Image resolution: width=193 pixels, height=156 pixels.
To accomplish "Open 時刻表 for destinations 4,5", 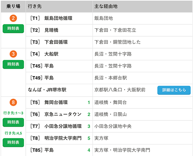I will (x=13, y=142).
